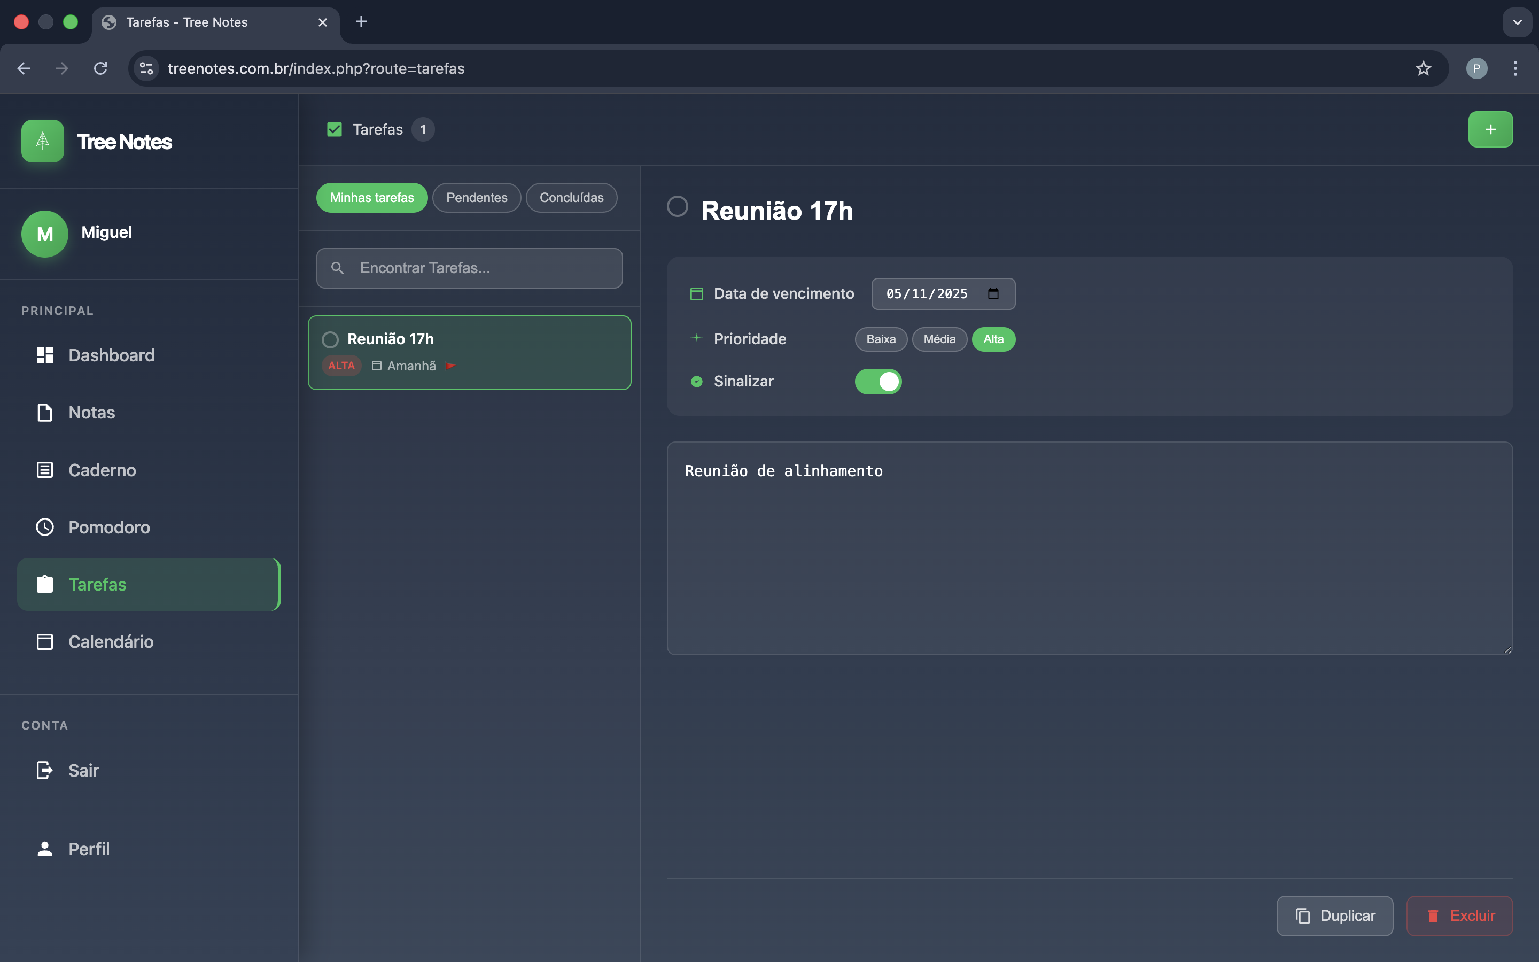Click the search magnifier in Encontrar Tarefas
The height and width of the screenshot is (962, 1539).
point(338,268)
